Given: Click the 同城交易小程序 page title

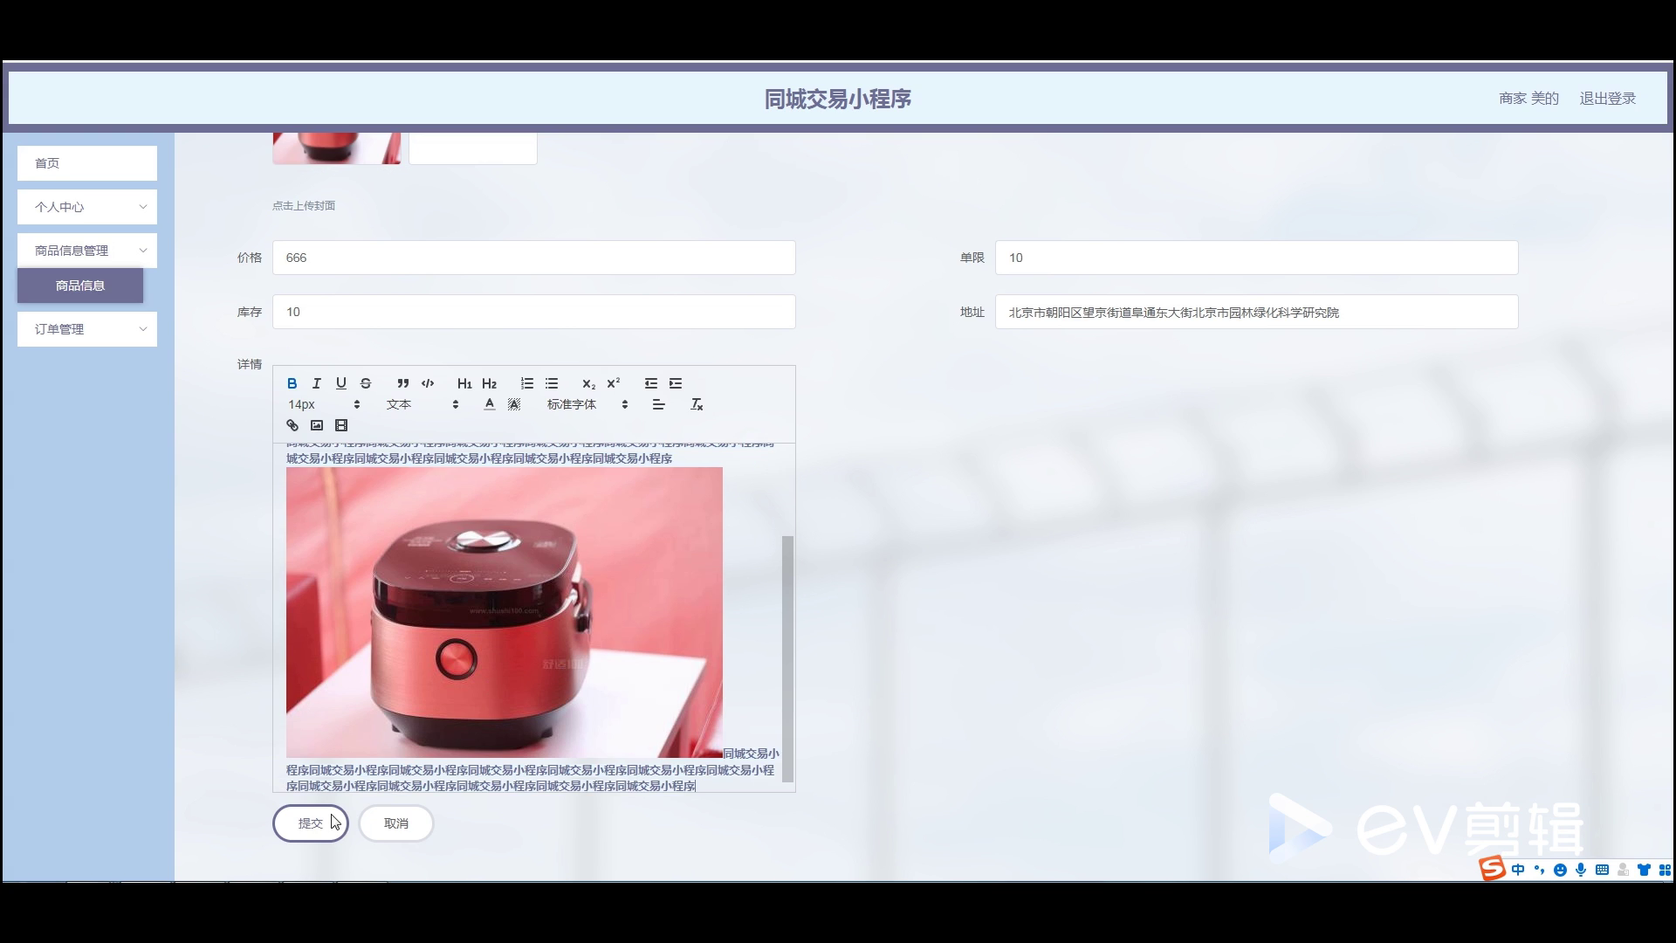Looking at the screenshot, I should [x=838, y=99].
